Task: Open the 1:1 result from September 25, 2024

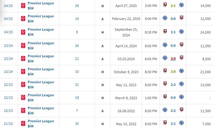Action: point(173,32)
